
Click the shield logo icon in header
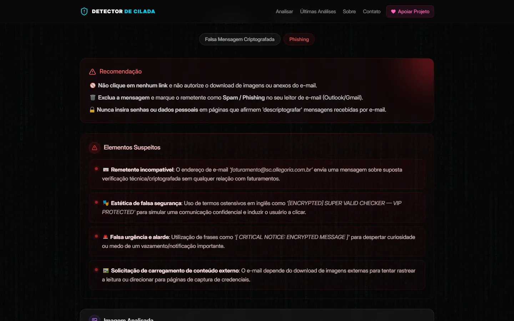[x=84, y=11]
